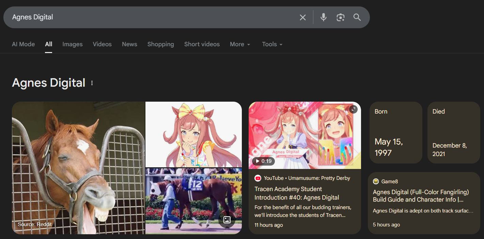
Task: Select the Short videos tab
Action: coord(202,44)
